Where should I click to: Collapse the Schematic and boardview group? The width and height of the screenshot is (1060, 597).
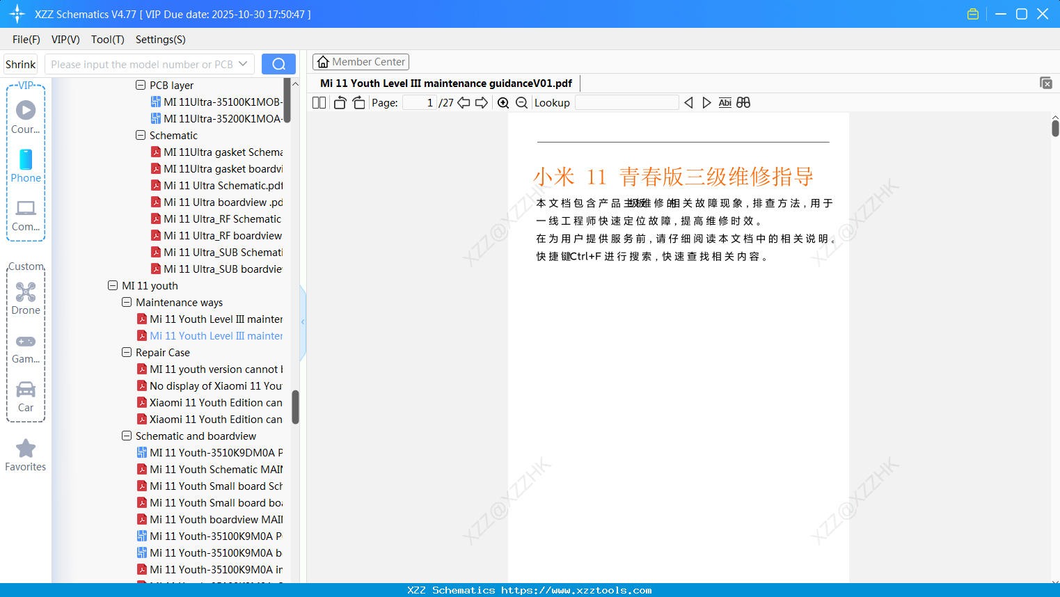pyautogui.click(x=127, y=436)
